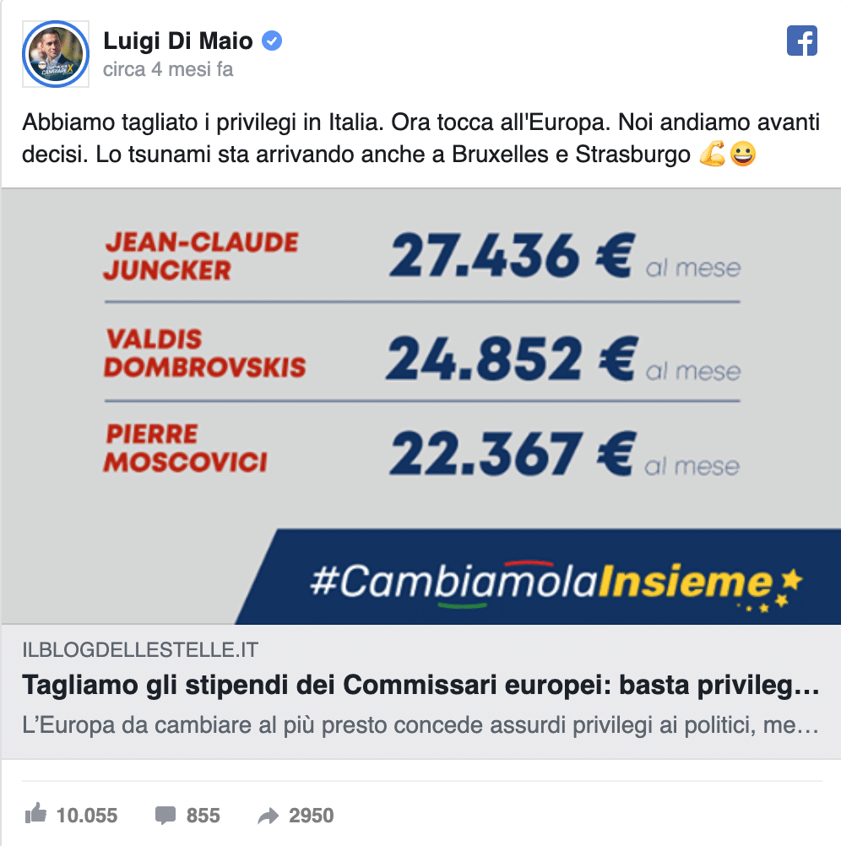Viewport: 841px width, 846px height.
Task: Click the share arrow icon
Action: pyautogui.click(x=268, y=816)
